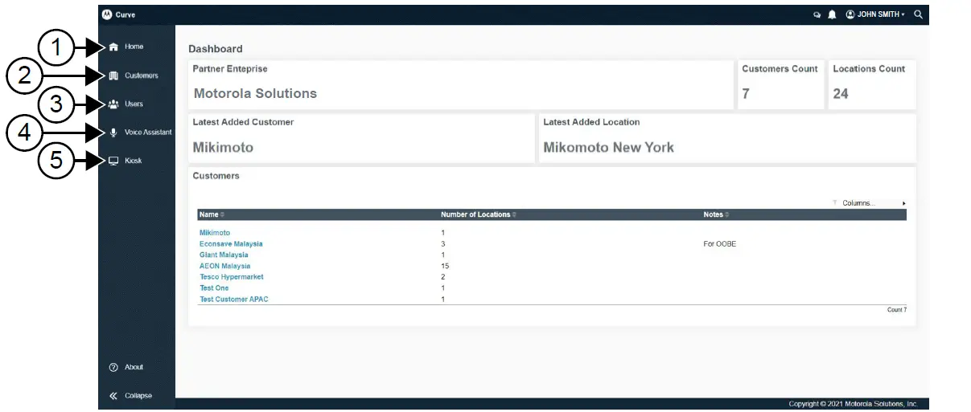Click the filter funnel icon beside Columns
Screen dimensions: 971x412
[x=835, y=203]
